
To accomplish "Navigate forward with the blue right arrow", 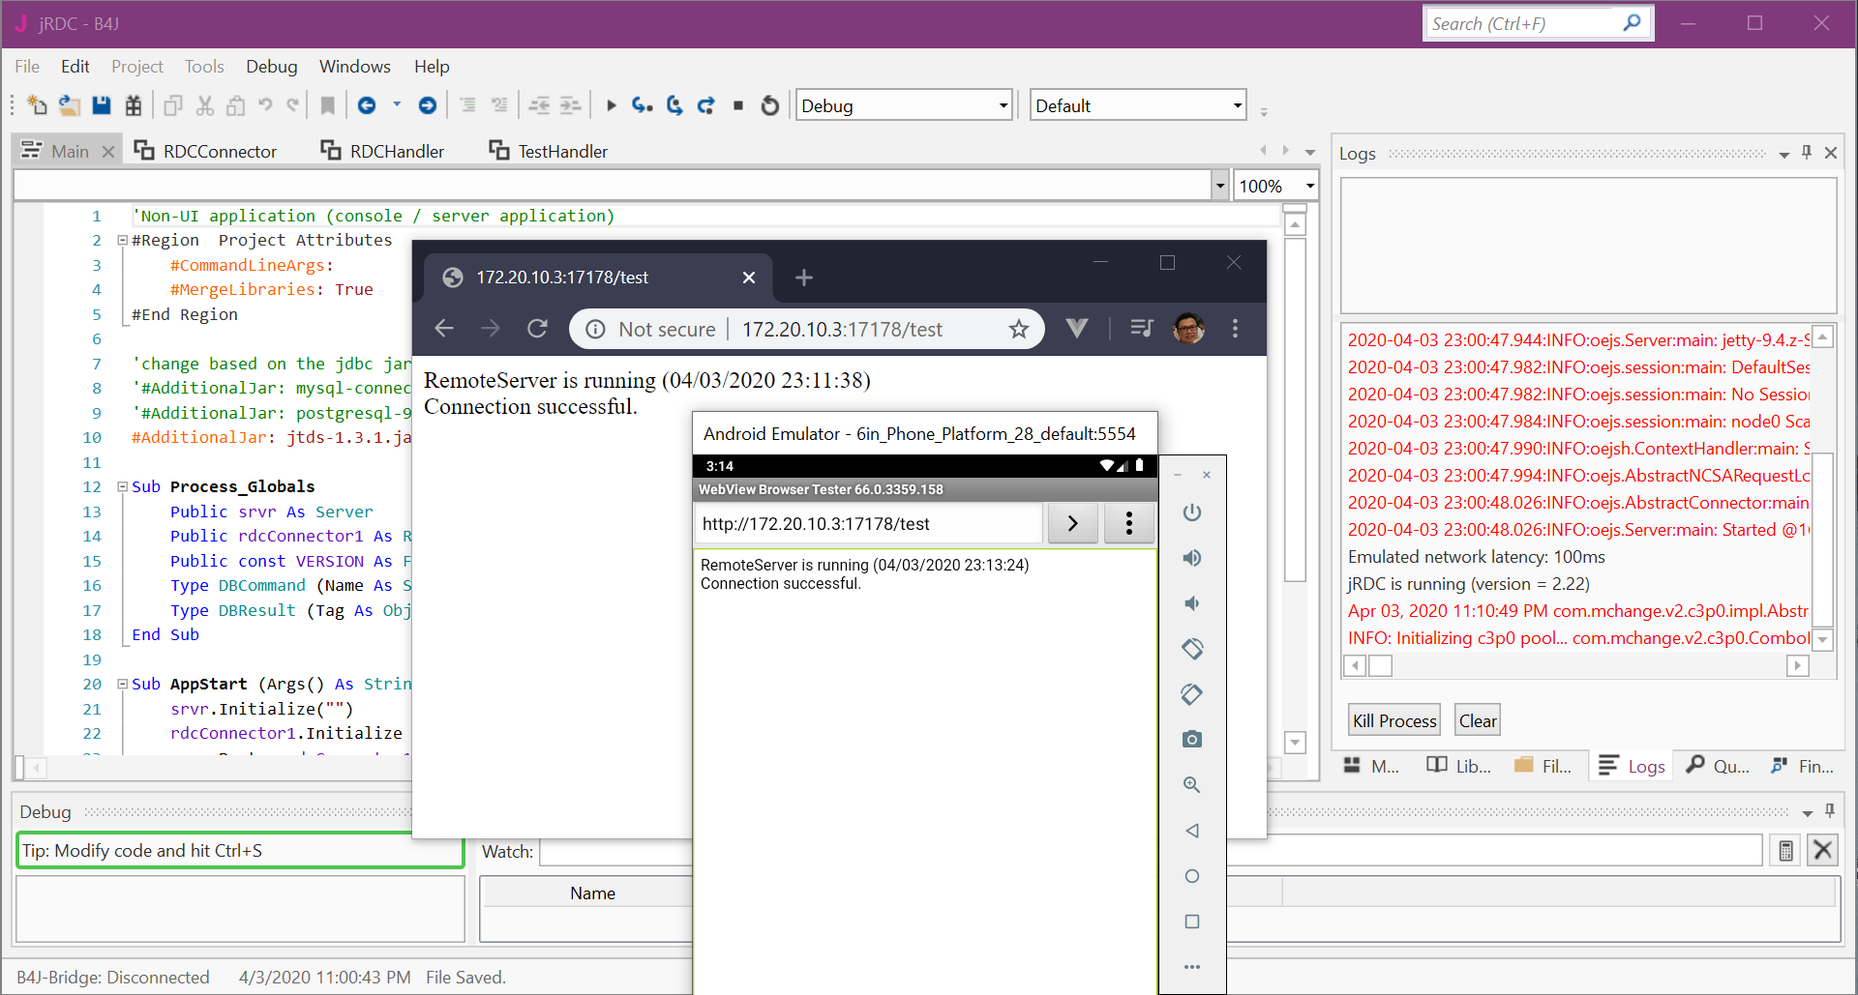I will tap(428, 105).
